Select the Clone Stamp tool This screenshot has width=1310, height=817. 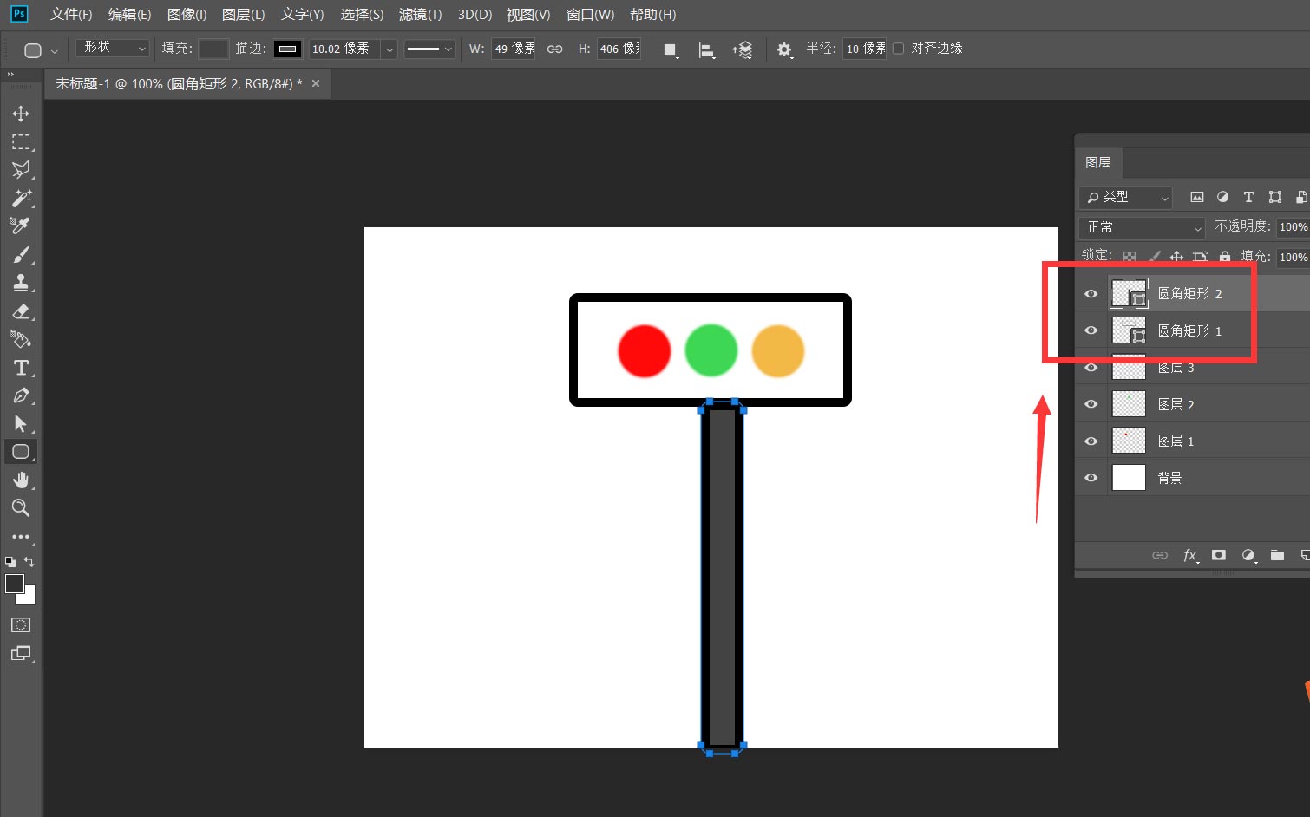[21, 282]
